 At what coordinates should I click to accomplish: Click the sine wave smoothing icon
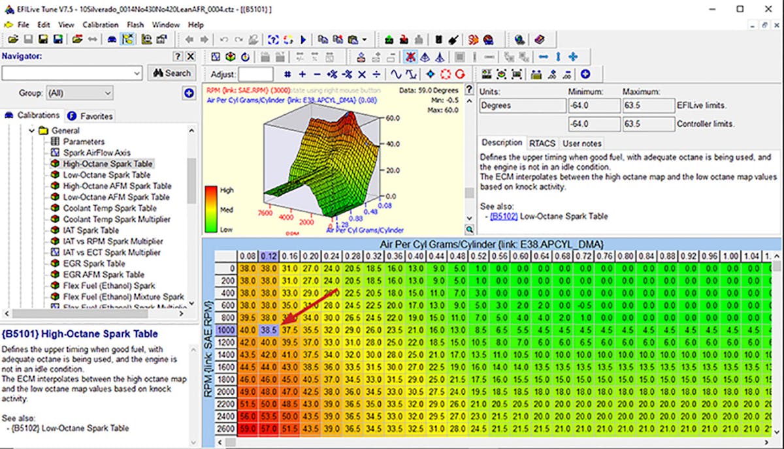click(397, 74)
